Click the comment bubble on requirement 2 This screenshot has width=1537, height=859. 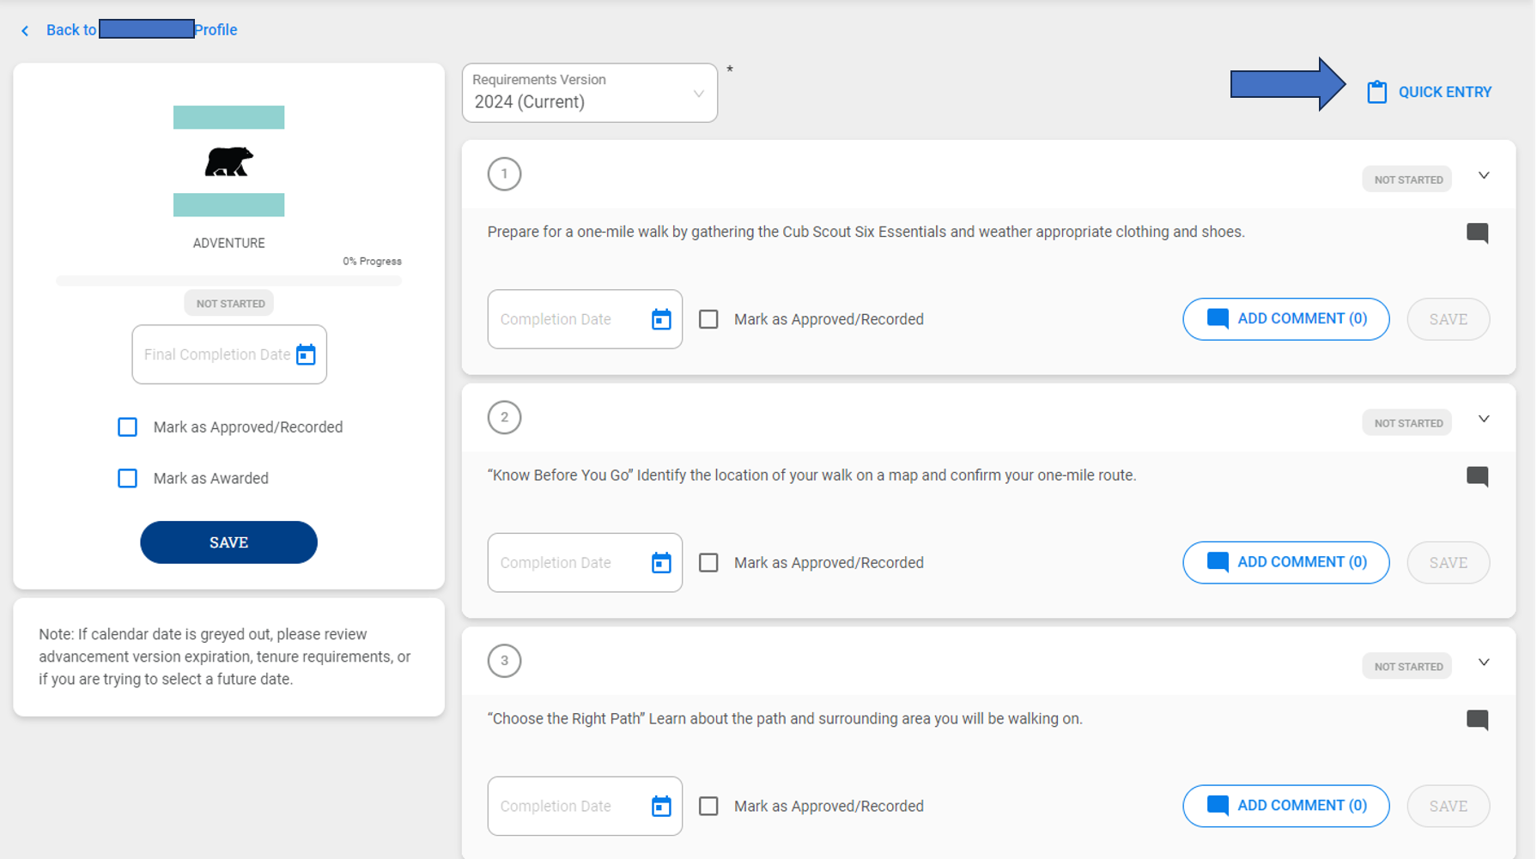click(x=1479, y=476)
